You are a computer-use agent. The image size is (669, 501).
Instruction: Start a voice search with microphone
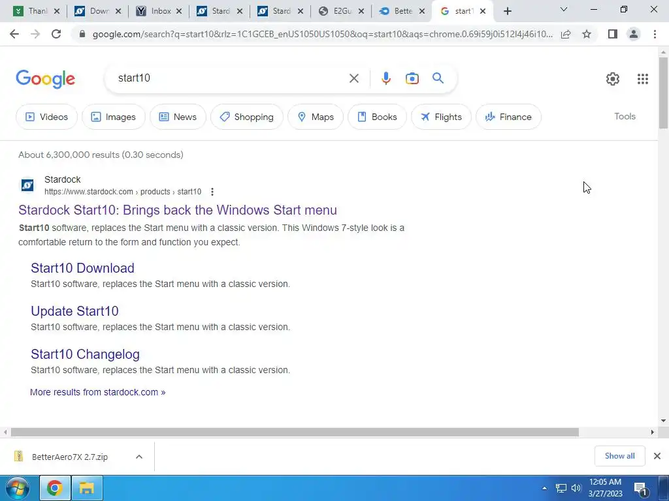pyautogui.click(x=385, y=78)
